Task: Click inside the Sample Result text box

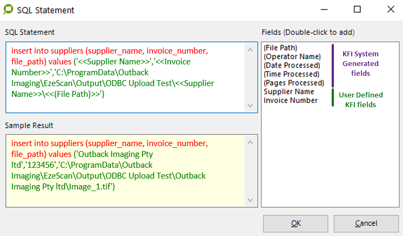Action: tap(124, 171)
